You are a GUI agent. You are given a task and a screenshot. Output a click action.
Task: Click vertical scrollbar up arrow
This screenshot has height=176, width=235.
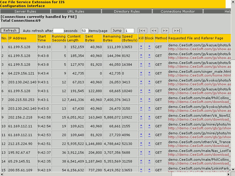[233, 2]
